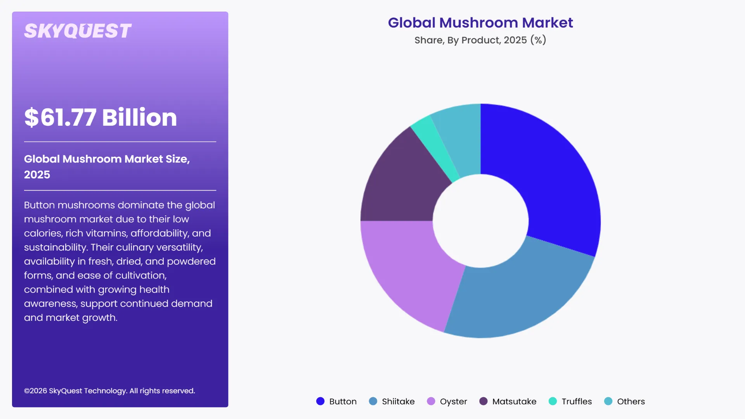Click the Global Mushroom Market Size heading
Viewport: 745px width, 419px height.
click(x=107, y=167)
